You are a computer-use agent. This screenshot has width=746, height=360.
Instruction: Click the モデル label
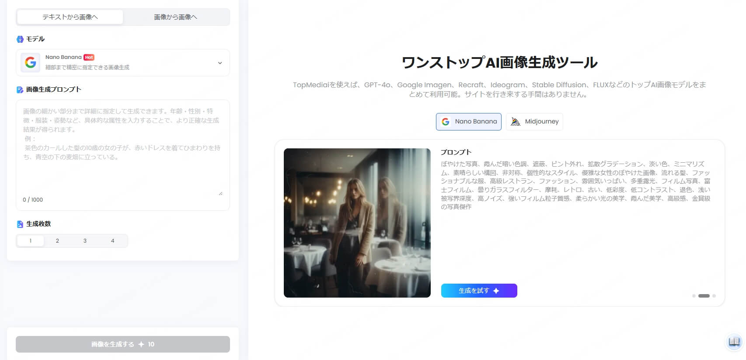tap(35, 39)
